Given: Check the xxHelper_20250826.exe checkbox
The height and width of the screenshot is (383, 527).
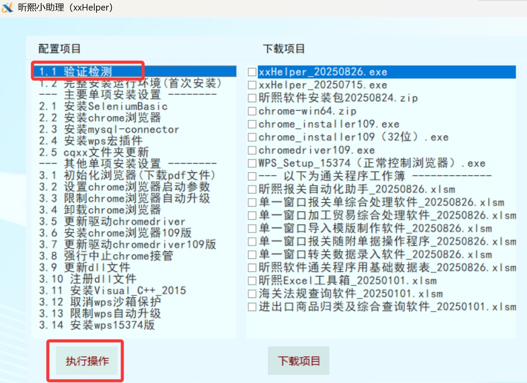Looking at the screenshot, I should 252,72.
